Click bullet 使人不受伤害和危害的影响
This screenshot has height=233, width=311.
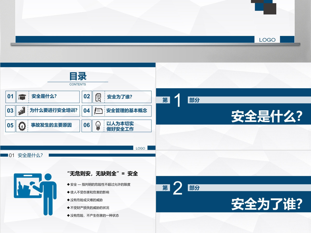coord(88,192)
